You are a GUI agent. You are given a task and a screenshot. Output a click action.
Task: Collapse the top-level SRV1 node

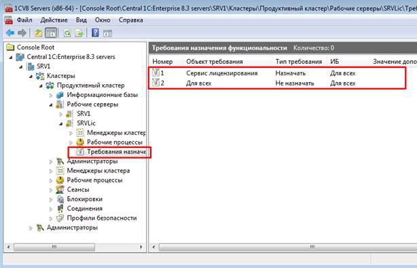(x=21, y=66)
